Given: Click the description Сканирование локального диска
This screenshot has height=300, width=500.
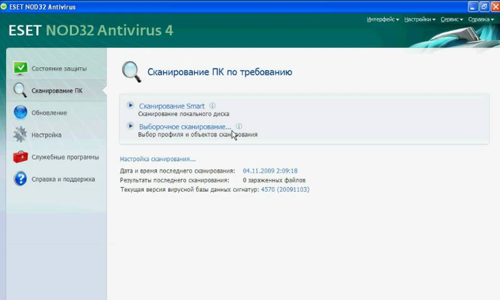Looking at the screenshot, I should (184, 114).
